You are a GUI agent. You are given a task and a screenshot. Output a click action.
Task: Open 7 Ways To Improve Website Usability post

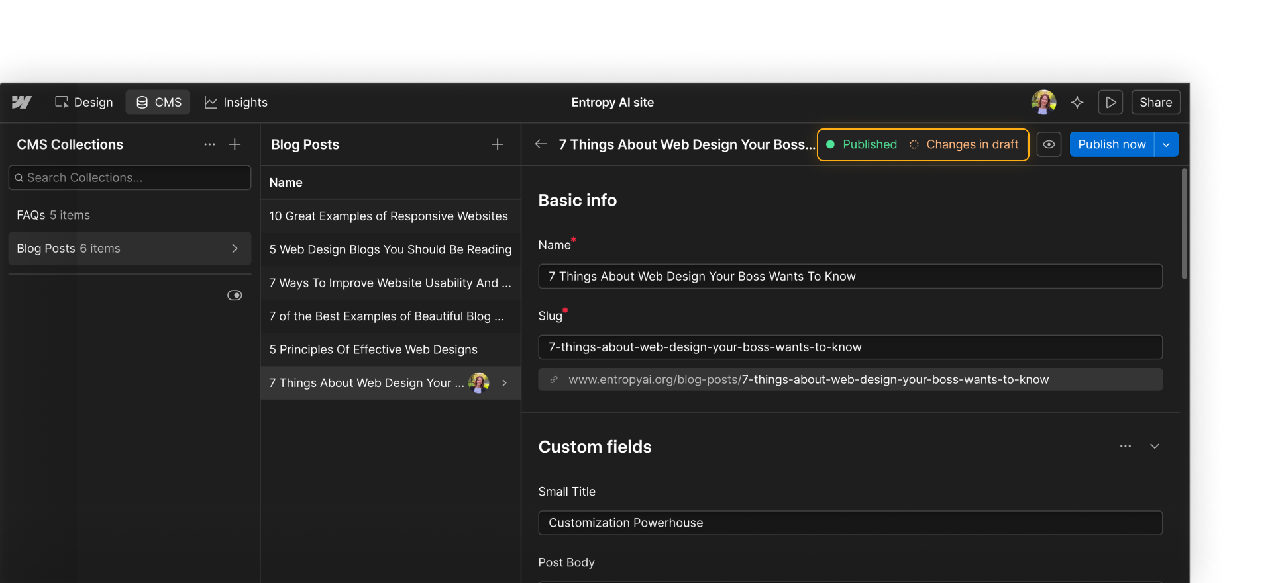click(x=390, y=283)
